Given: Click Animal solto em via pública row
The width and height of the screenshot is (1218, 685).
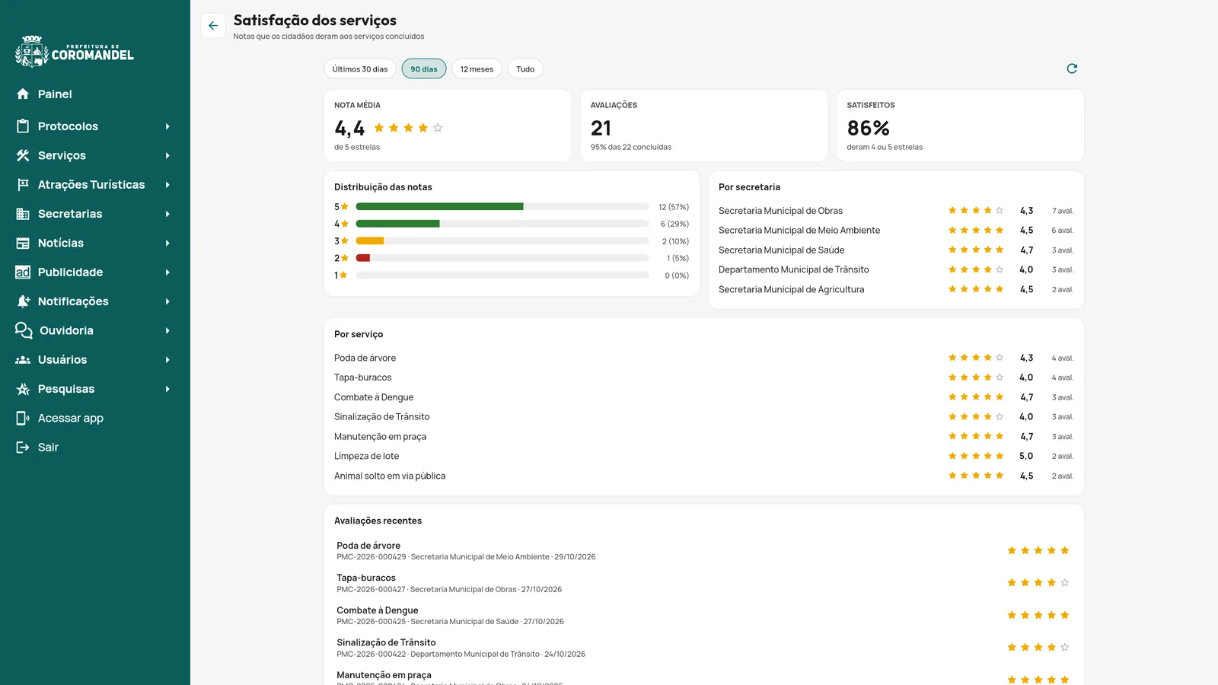Looking at the screenshot, I should 704,476.
